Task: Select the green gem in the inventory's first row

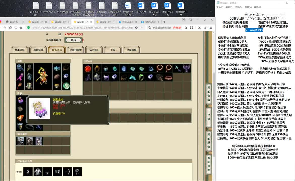Action: point(115,68)
